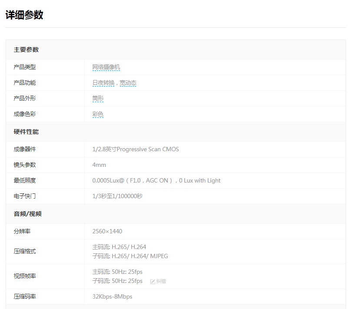Click the 视频帧率 row label
Image resolution: width=349 pixels, height=309 pixels.
click(x=25, y=276)
